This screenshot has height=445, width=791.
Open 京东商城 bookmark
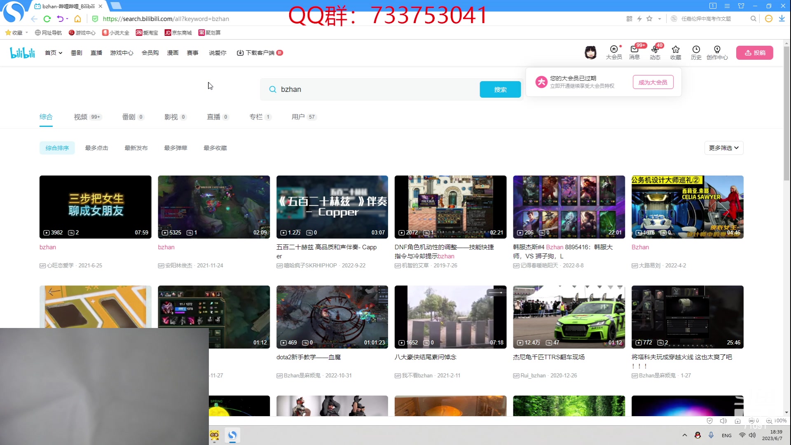tap(178, 33)
